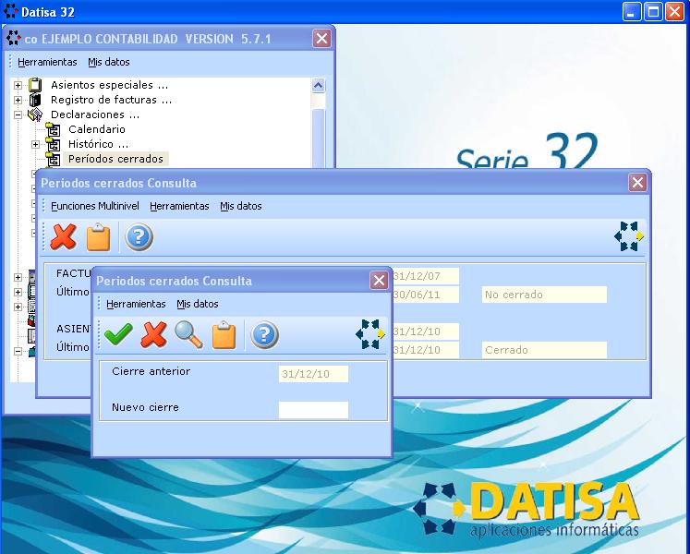The width and height of the screenshot is (690, 554).
Task: Select Asientos especiales tree item
Action: [x=109, y=85]
